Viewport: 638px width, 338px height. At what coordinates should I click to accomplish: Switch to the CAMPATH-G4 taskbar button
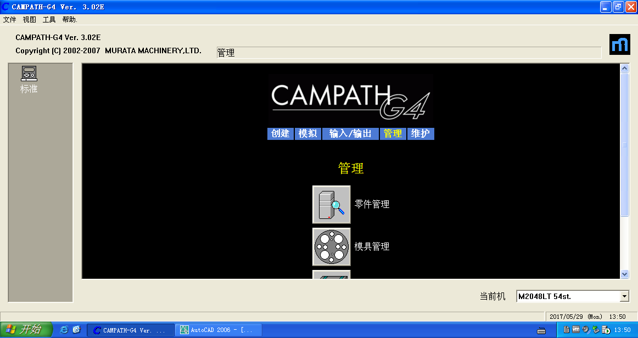[x=131, y=330]
